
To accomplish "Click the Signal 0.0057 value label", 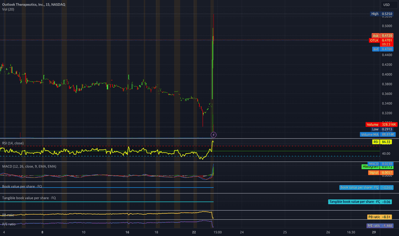I will point(381,173).
